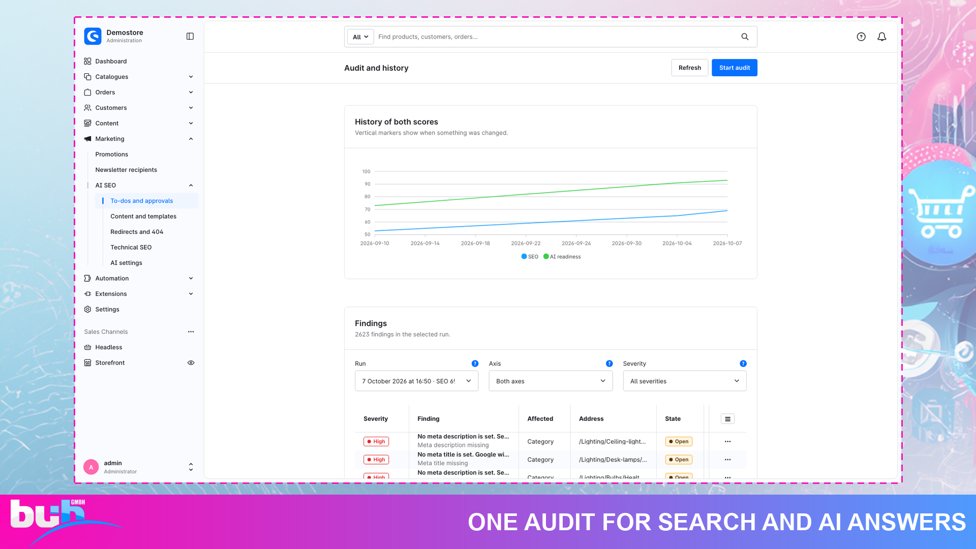This screenshot has width=976, height=549.
Task: Click the High badge of meta title row
Action: pyautogui.click(x=376, y=460)
